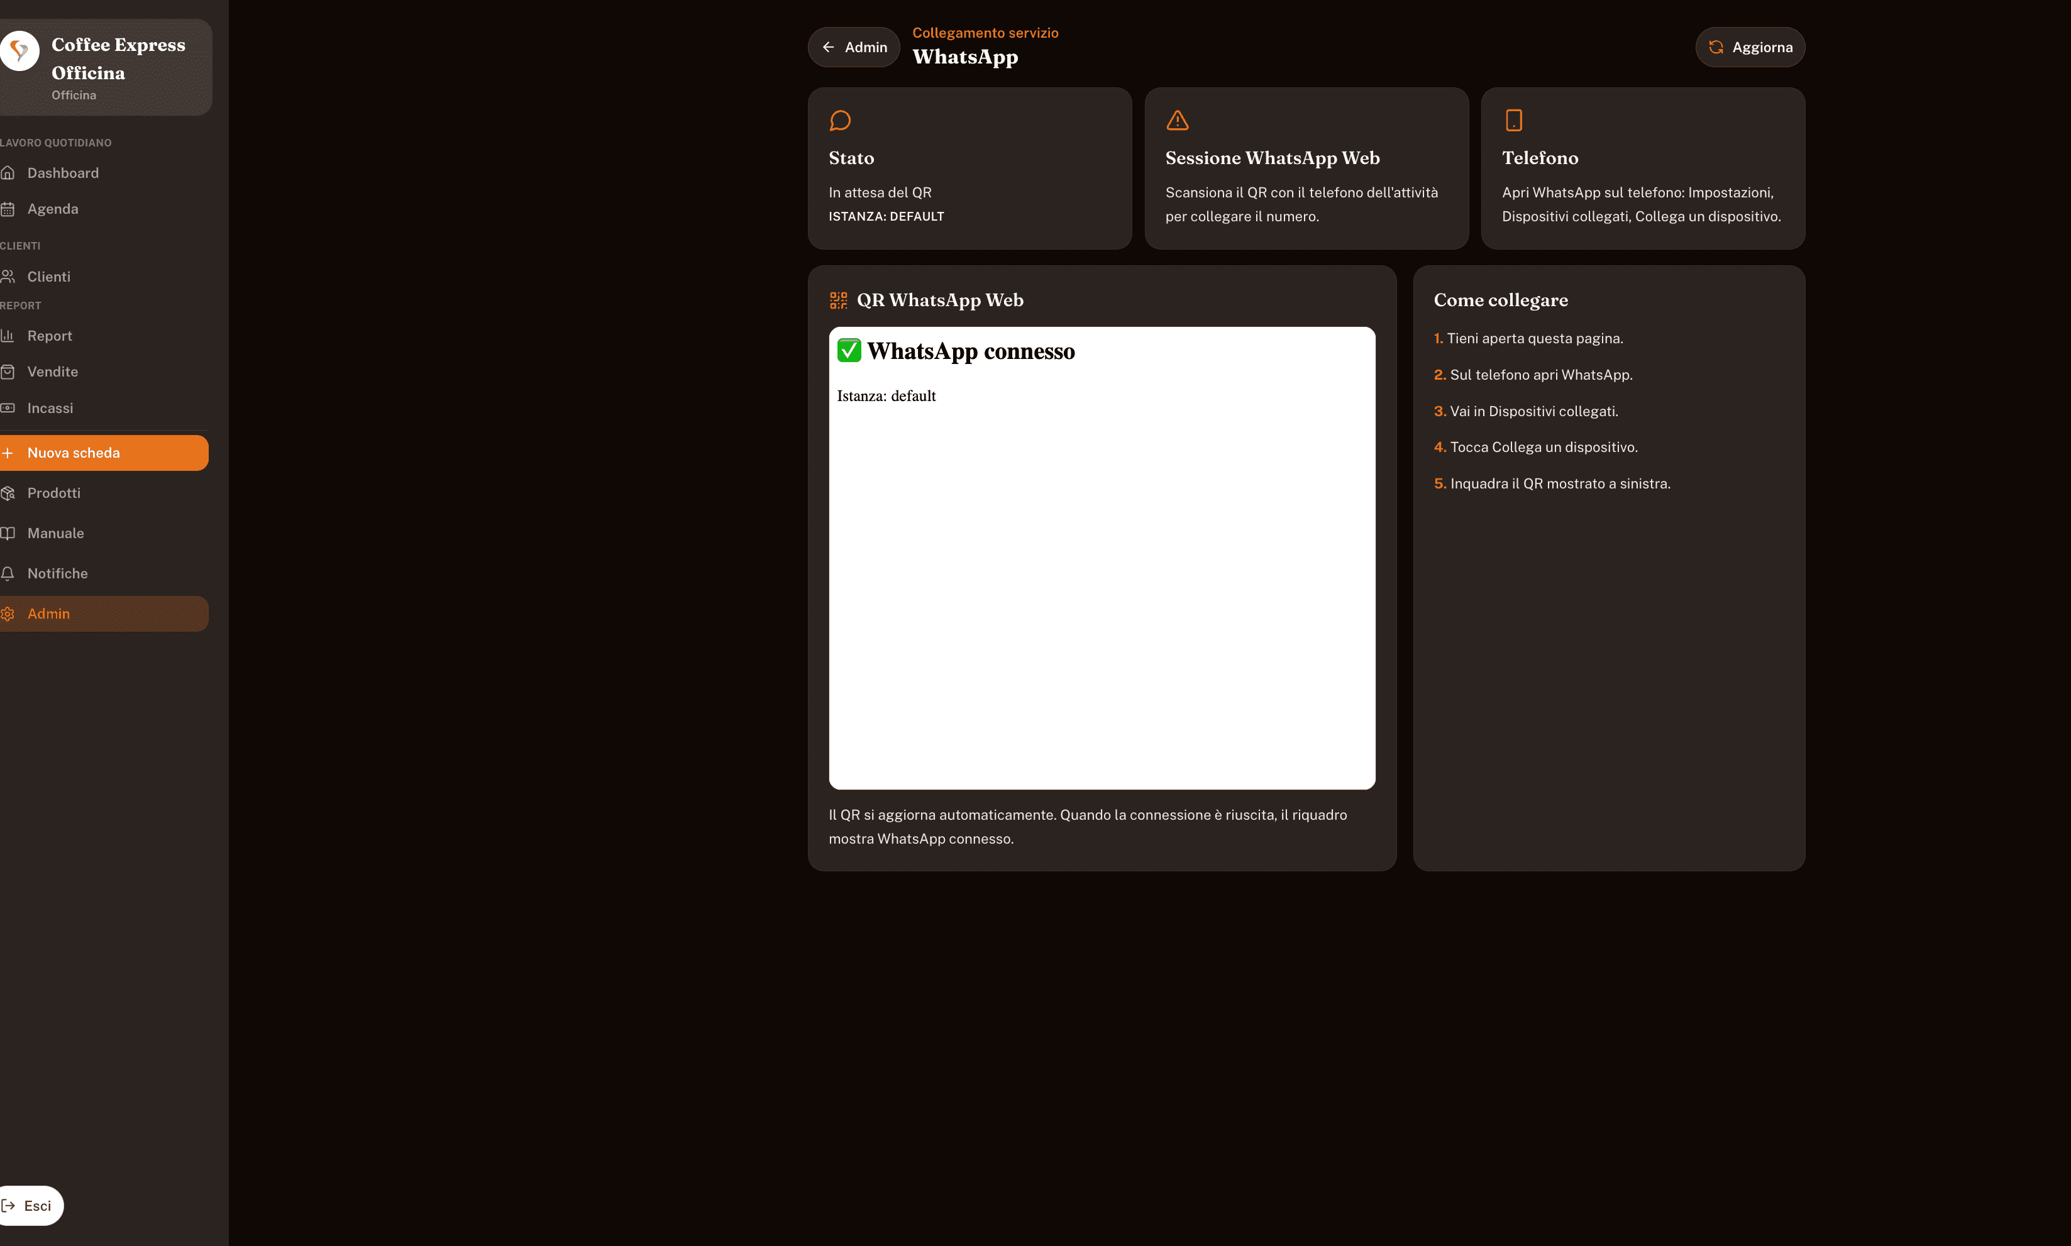Click step 'Vai in Dispositivi collegati.'
Image resolution: width=2071 pixels, height=1246 pixels.
tap(1526, 411)
